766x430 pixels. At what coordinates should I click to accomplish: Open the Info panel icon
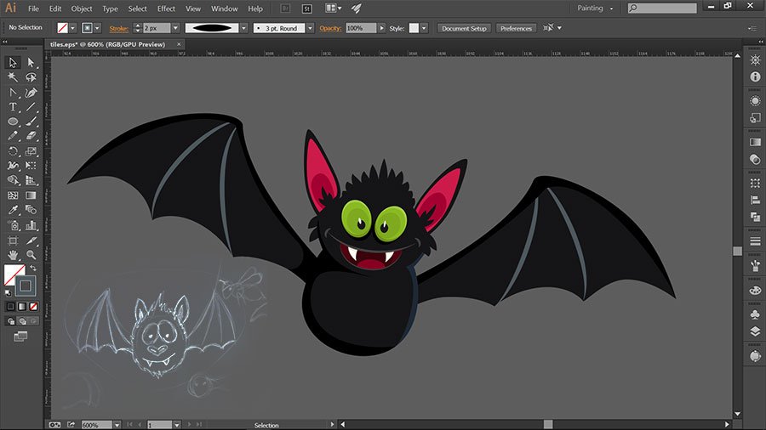pyautogui.click(x=755, y=76)
